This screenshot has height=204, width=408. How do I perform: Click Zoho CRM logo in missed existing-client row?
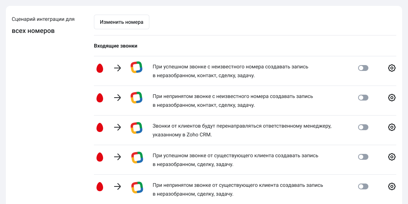(x=136, y=187)
